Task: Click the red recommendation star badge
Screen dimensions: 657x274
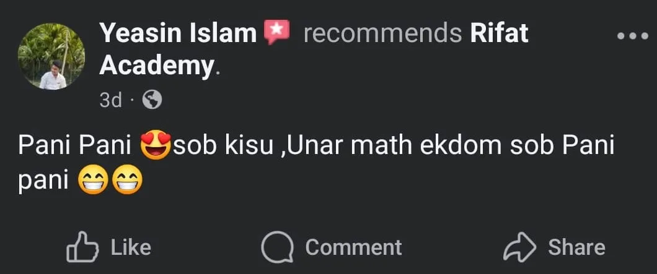Action: click(x=276, y=32)
